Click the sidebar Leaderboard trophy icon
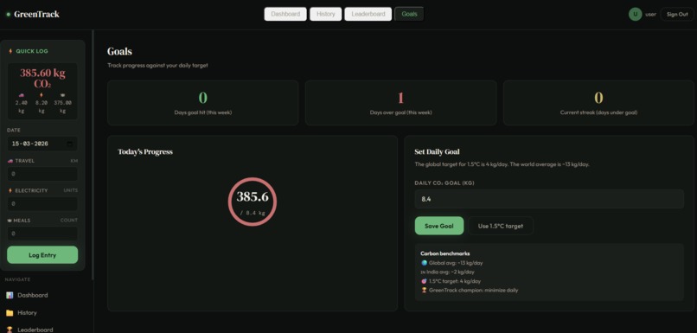The width and height of the screenshot is (697, 333). pyautogui.click(x=10, y=330)
